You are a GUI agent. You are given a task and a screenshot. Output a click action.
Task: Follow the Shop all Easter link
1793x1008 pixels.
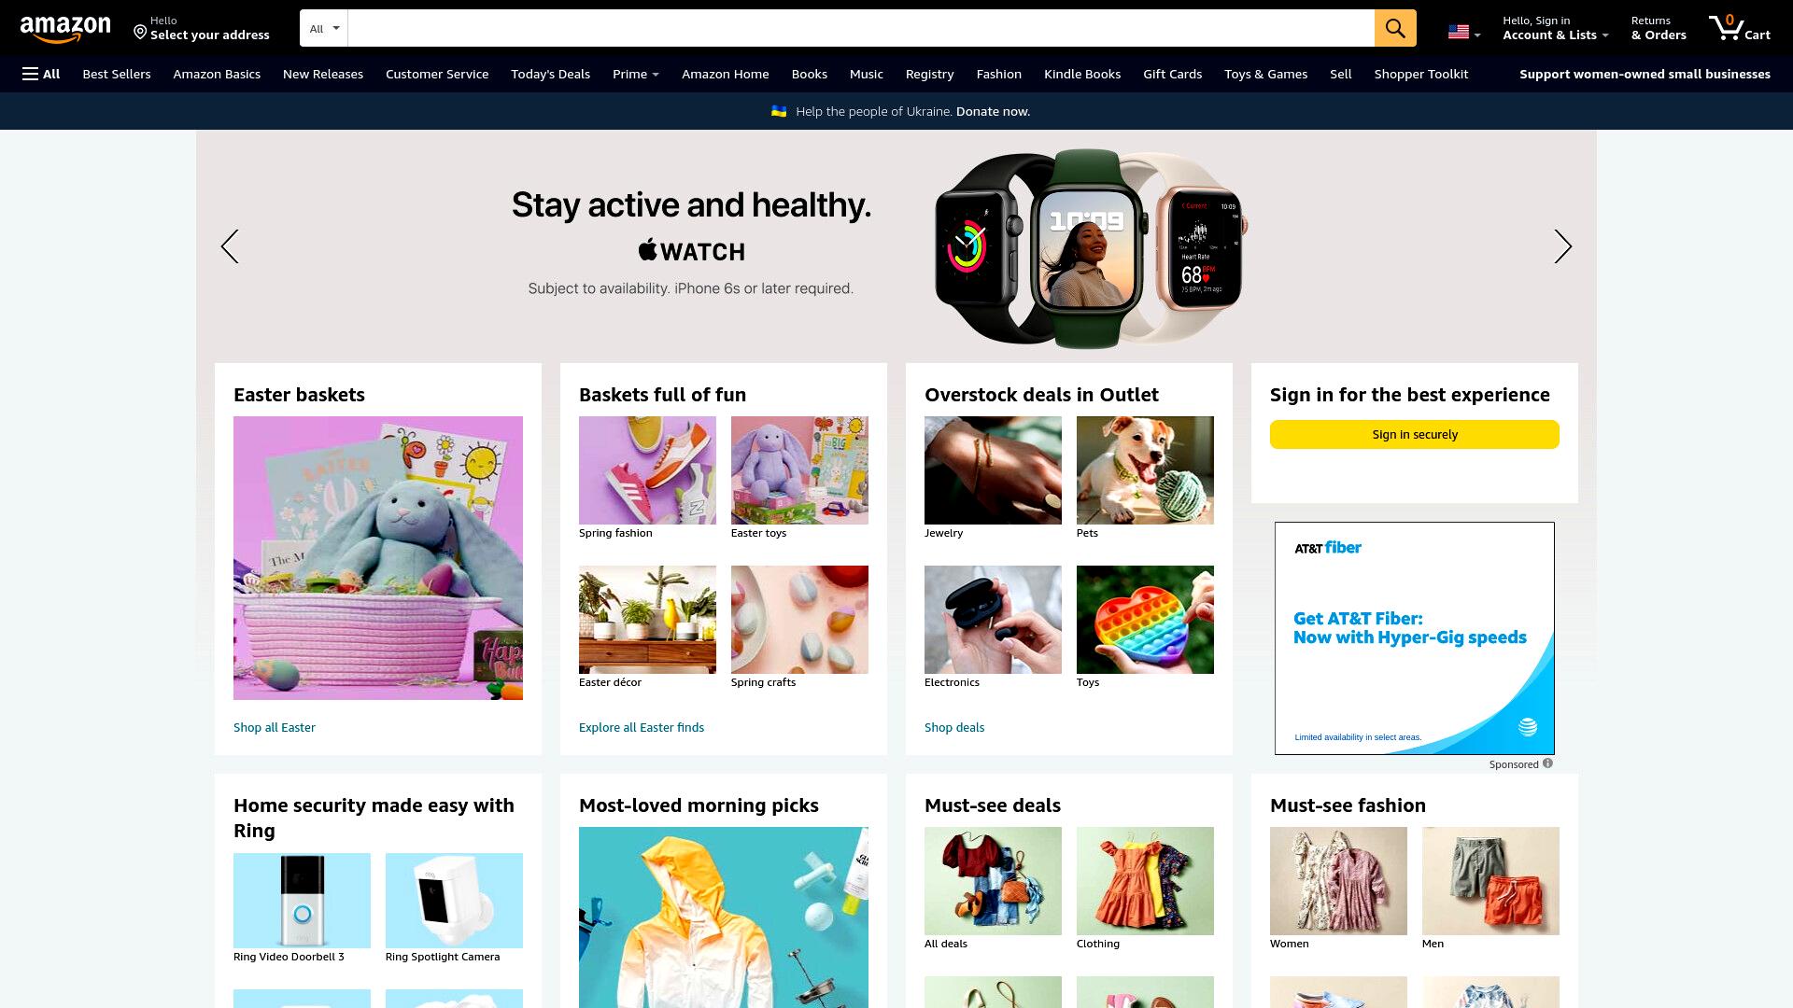click(275, 727)
